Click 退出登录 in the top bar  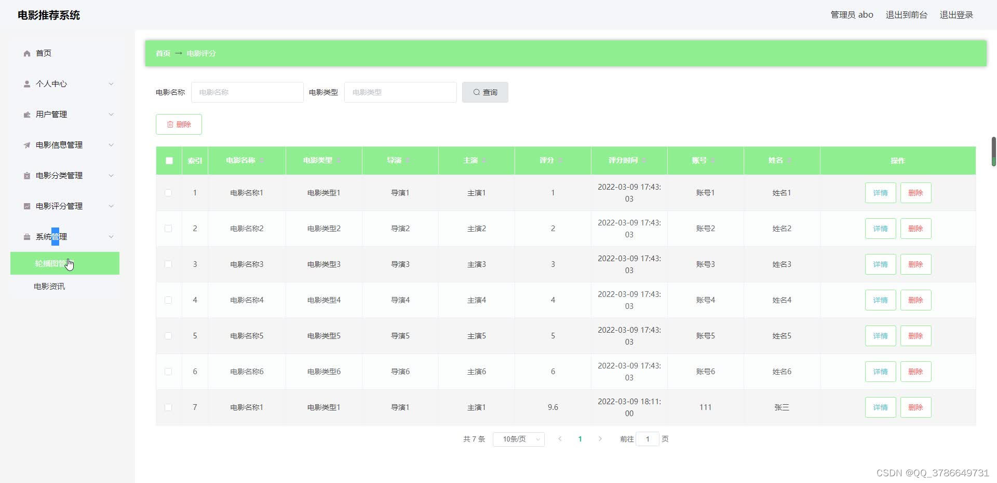tap(956, 15)
